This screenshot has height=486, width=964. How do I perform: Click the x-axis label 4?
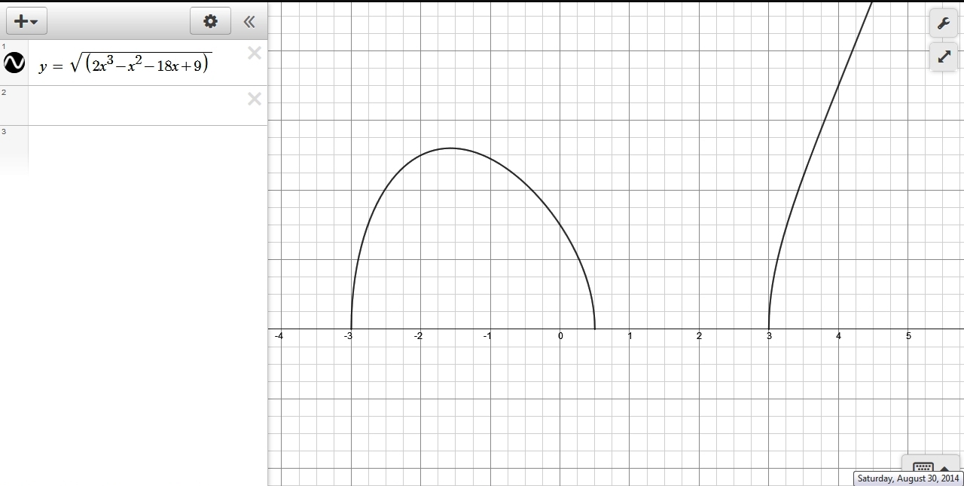click(x=838, y=336)
